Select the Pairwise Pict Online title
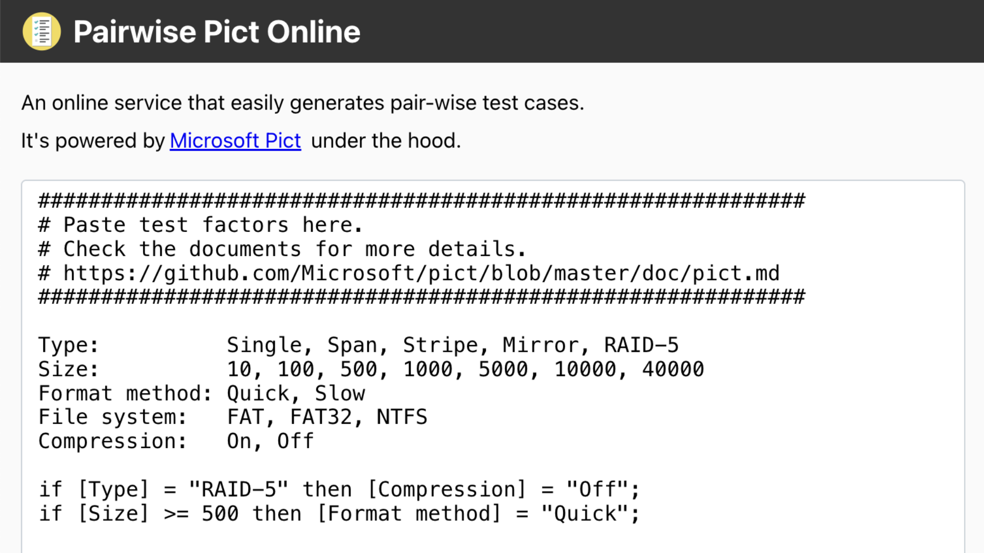984x553 pixels. pyautogui.click(x=217, y=32)
